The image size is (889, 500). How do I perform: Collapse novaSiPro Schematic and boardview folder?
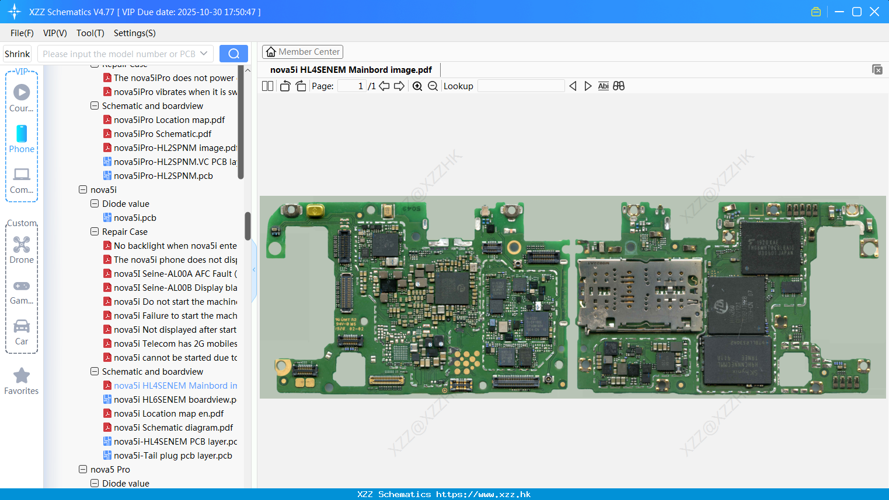click(95, 106)
